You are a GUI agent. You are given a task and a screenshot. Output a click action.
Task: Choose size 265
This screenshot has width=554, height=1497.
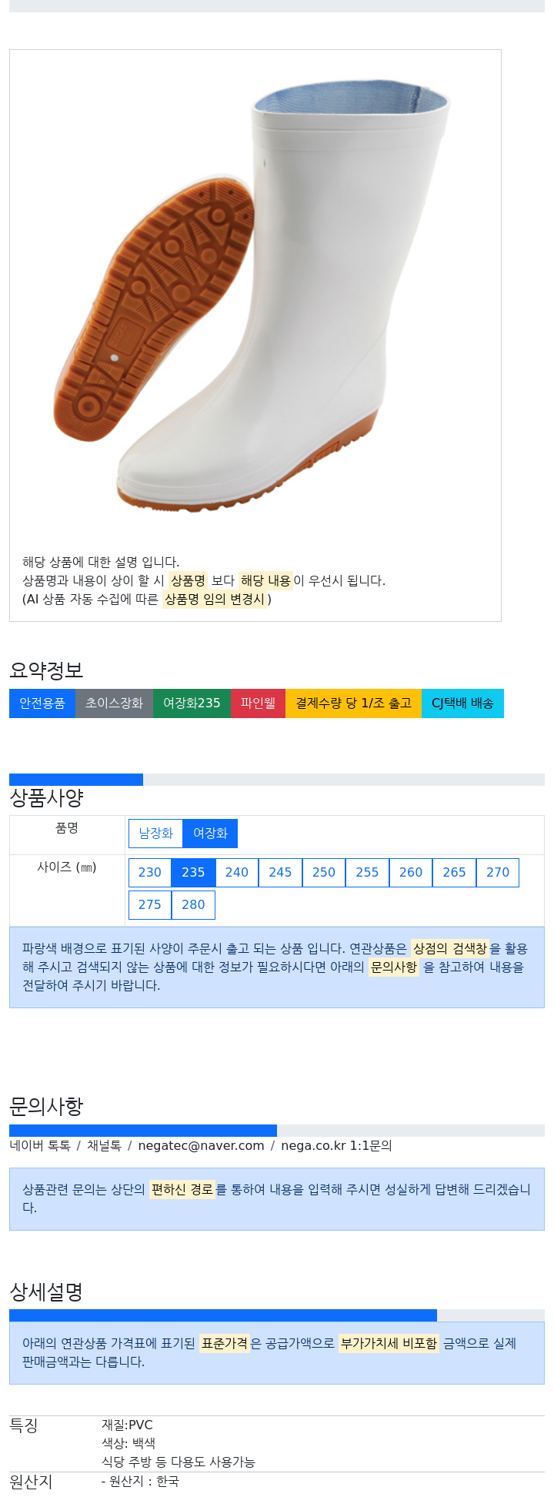tap(454, 872)
